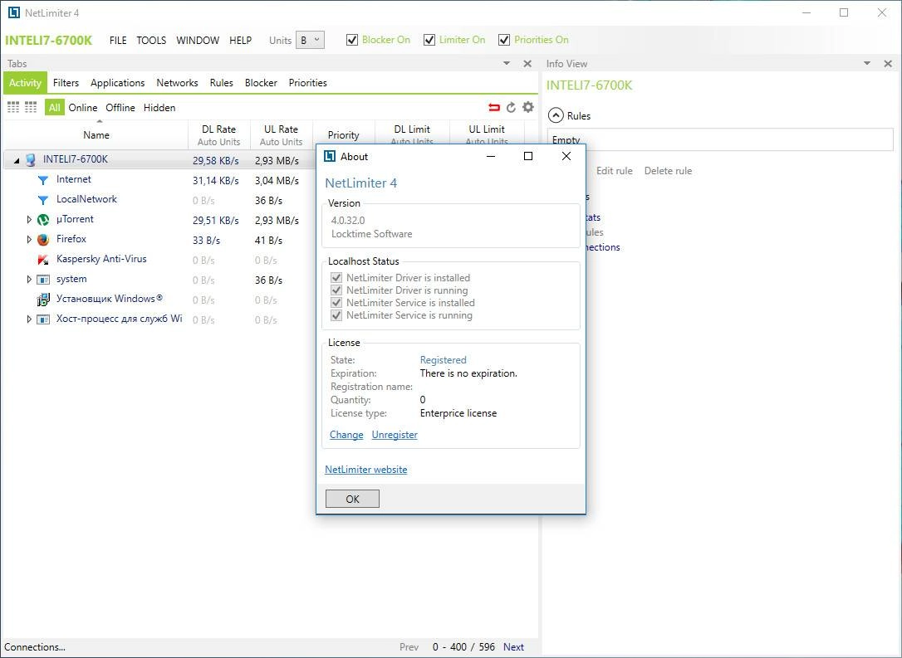902x658 pixels.
Task: Click the Internet filter funnel icon
Action: [x=43, y=180]
